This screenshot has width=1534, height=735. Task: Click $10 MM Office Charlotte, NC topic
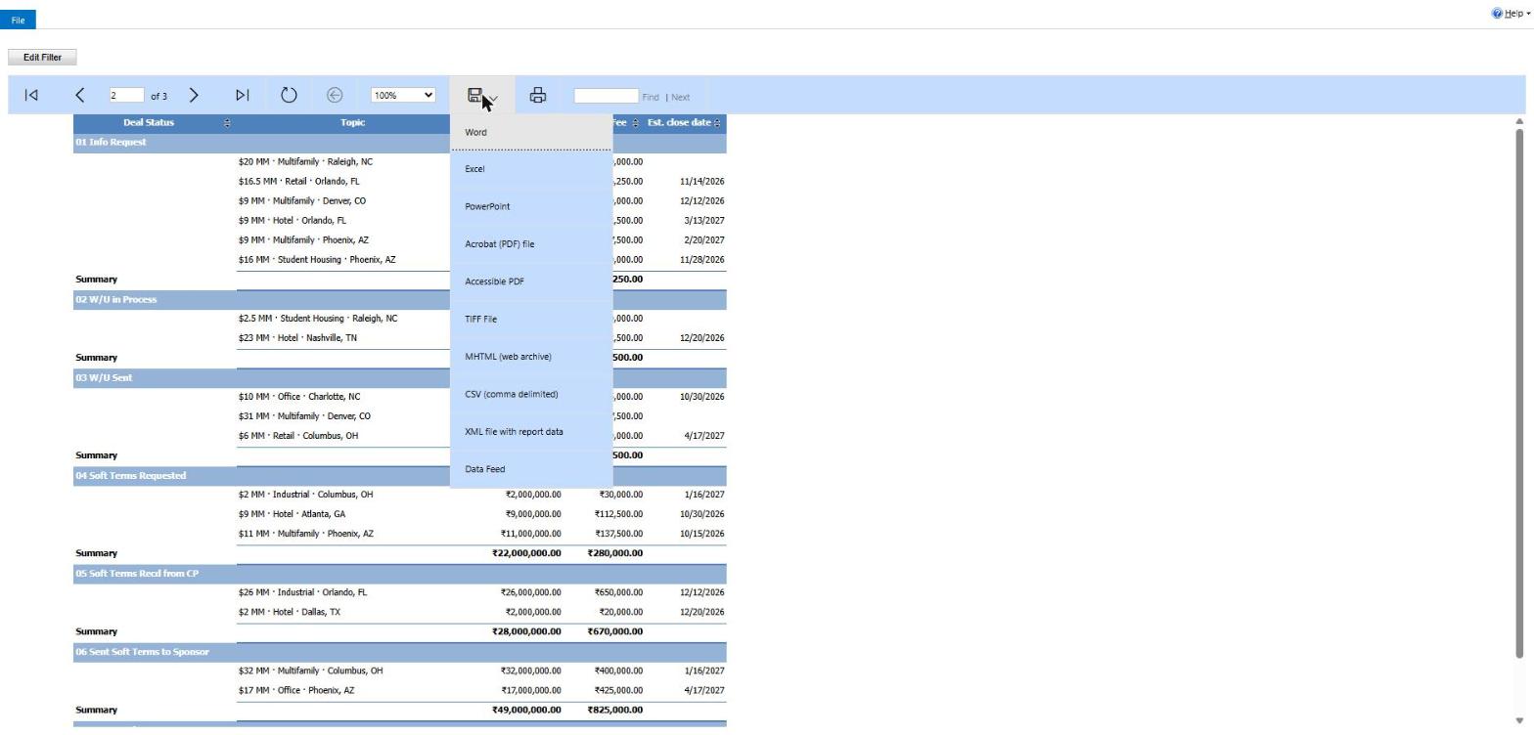click(299, 397)
